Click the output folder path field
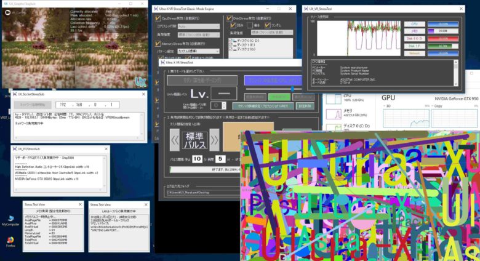 click(203, 193)
